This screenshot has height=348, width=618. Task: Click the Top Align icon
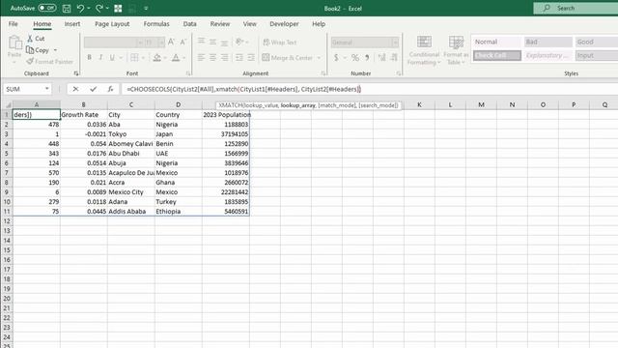click(201, 42)
